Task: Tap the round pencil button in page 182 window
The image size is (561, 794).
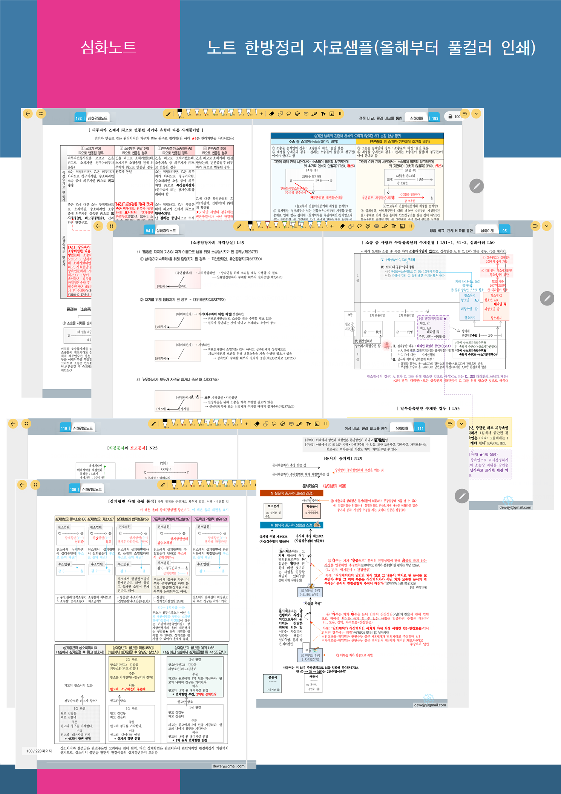Action: (477, 186)
